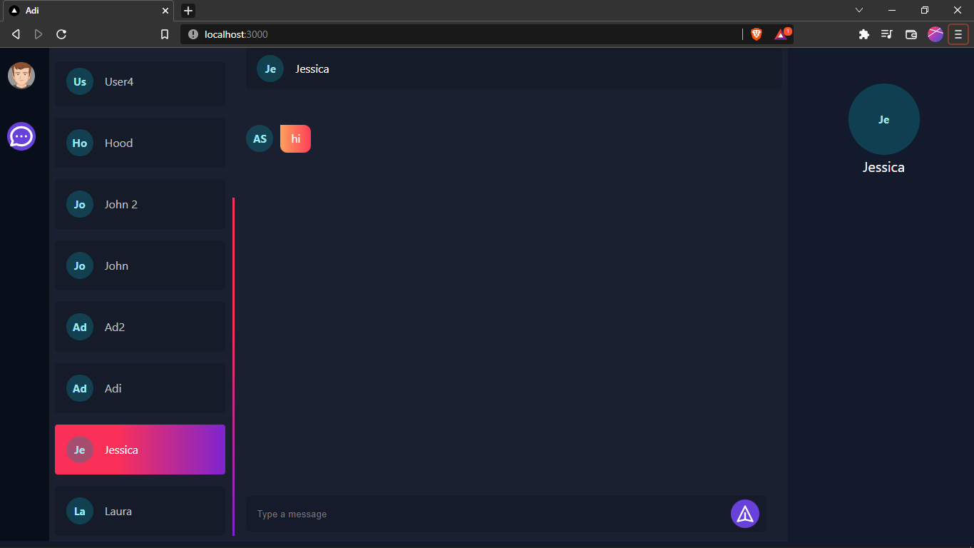Click the localhost:3000 address bar

coord(463,34)
